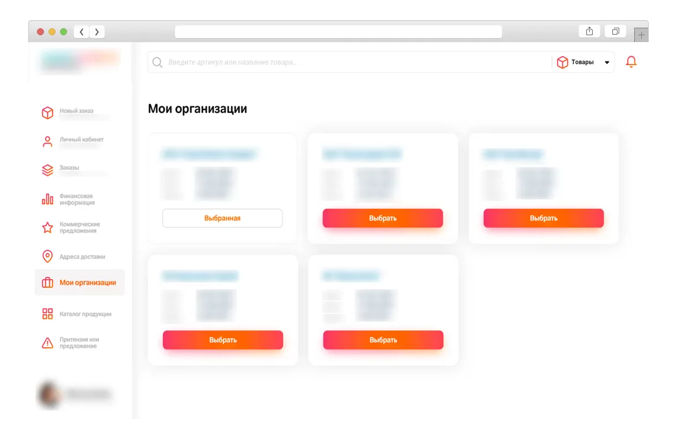Screen dimensions: 677x442
Task: Open Каталог продукции grid icon
Action: tap(47, 313)
